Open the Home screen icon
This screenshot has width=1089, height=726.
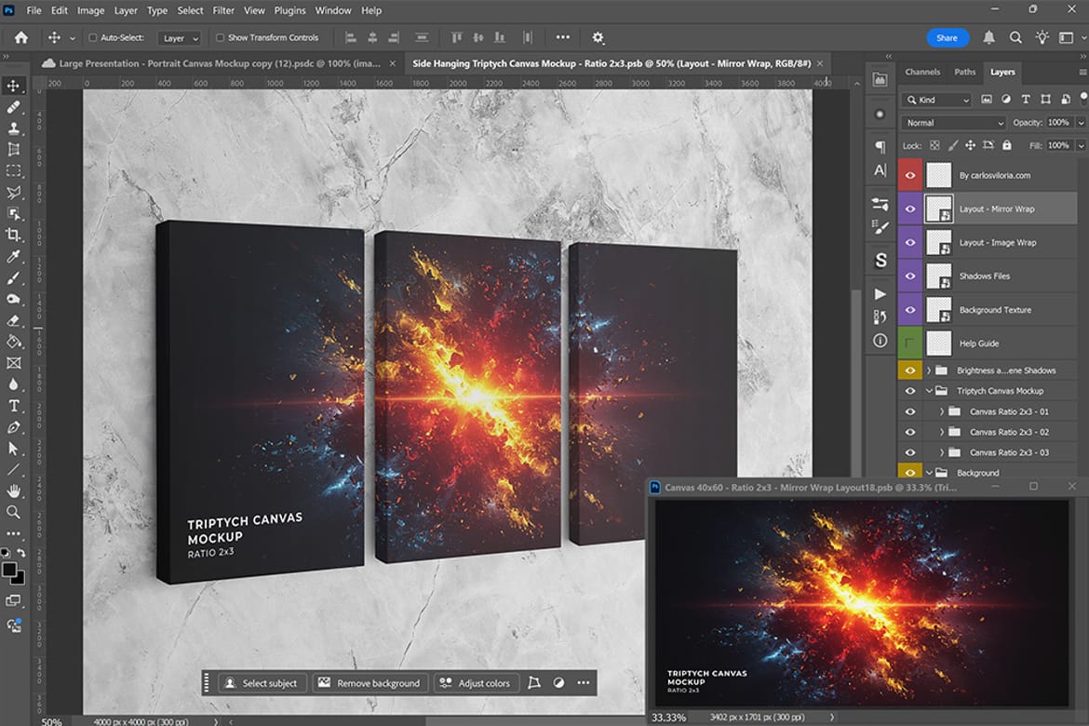21,37
